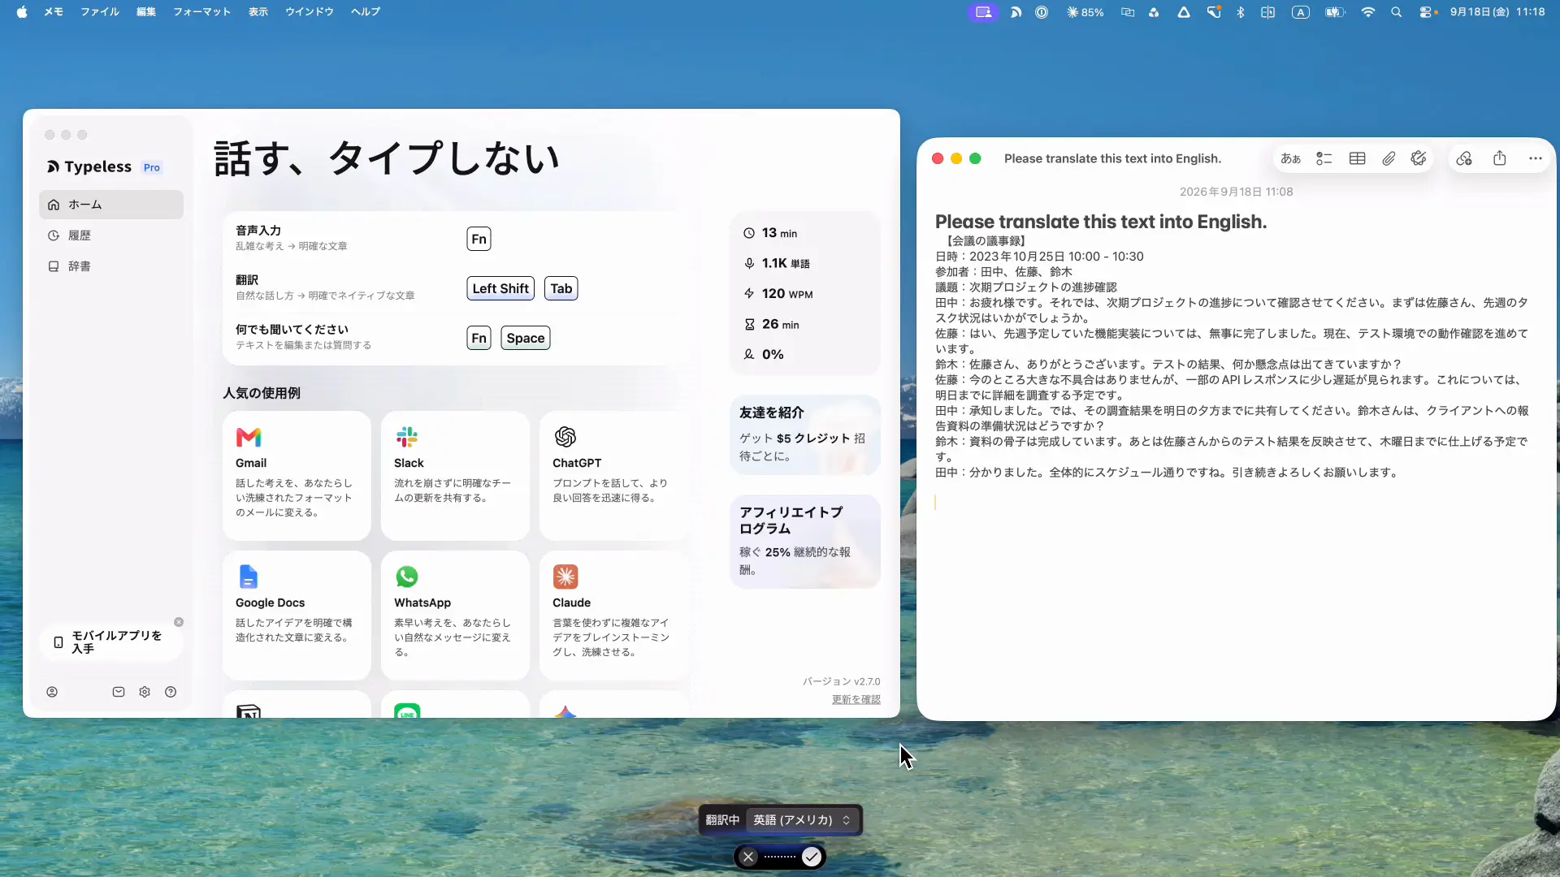Open the Wi-Fi status menu
1560x877 pixels.
coord(1368,12)
